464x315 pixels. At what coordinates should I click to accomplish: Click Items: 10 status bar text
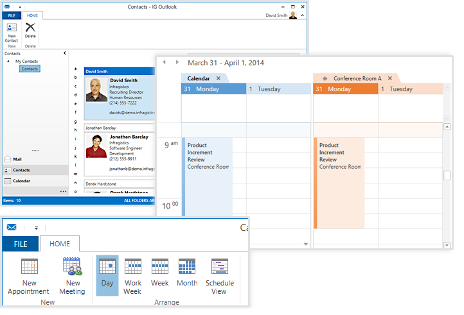tap(12, 201)
